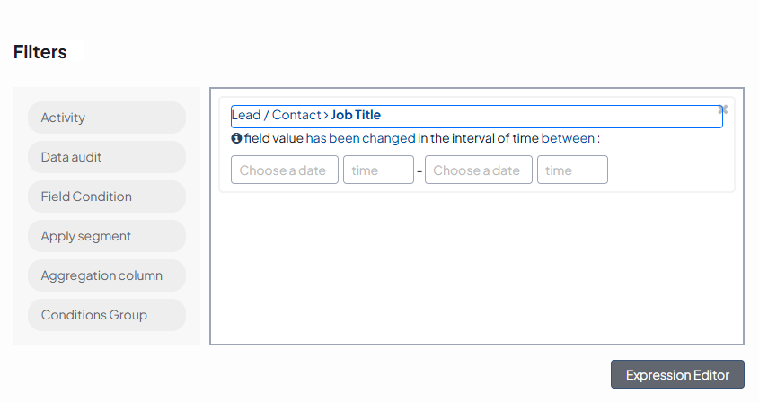This screenshot has width=759, height=402.
Task: Pick the Apply segment filter item
Action: pyautogui.click(x=107, y=236)
